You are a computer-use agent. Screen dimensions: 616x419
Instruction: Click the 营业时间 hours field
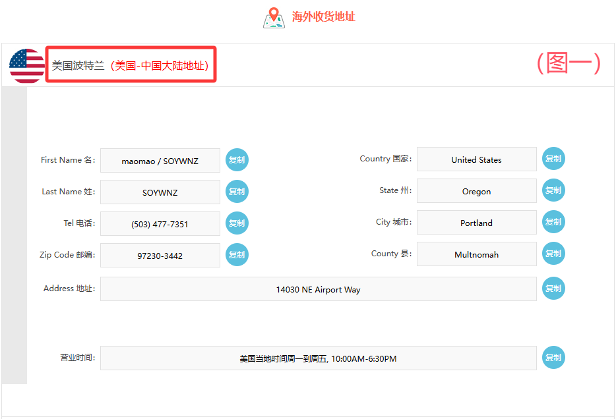318,358
